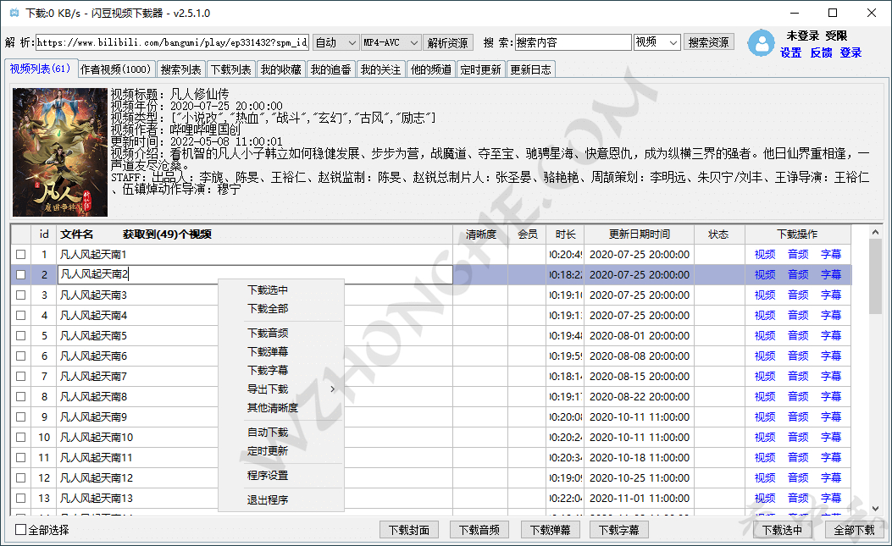Tick the checkbox beside 凡人风起天南5
The width and height of the screenshot is (892, 546).
point(21,335)
